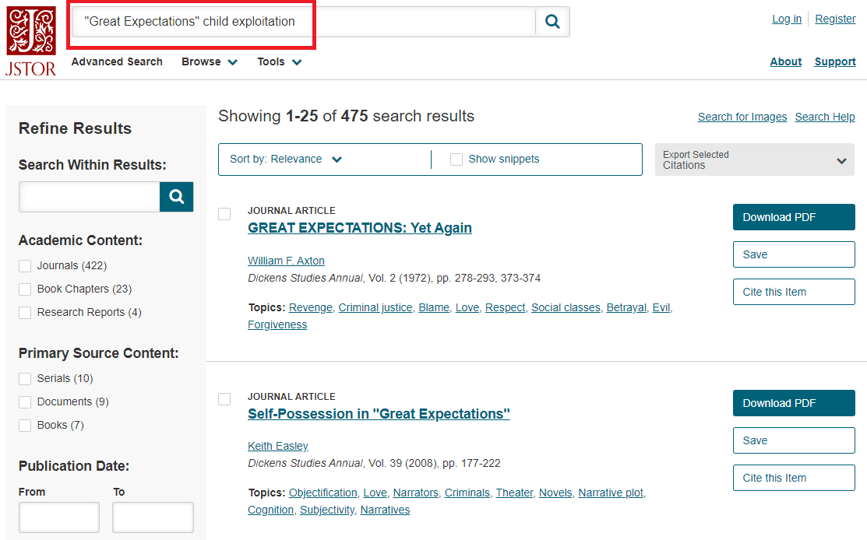Expand the Browse menu
Image resolution: width=867 pixels, height=540 pixels.
(209, 62)
